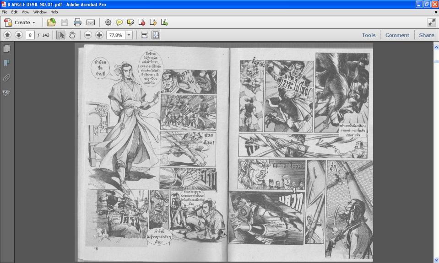Enable scrolling fit-width mode icon
Viewport: 439px width, 263px height.
click(x=145, y=35)
